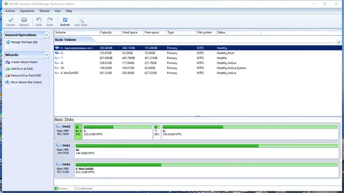Image resolution: width=344 pixels, height=193 pixels.
Task: Sort by the Status column header
Action: pos(239,33)
